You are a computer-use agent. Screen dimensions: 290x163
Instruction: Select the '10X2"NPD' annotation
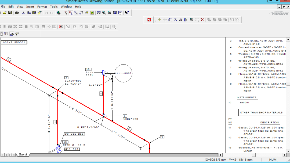[x=131, y=119]
